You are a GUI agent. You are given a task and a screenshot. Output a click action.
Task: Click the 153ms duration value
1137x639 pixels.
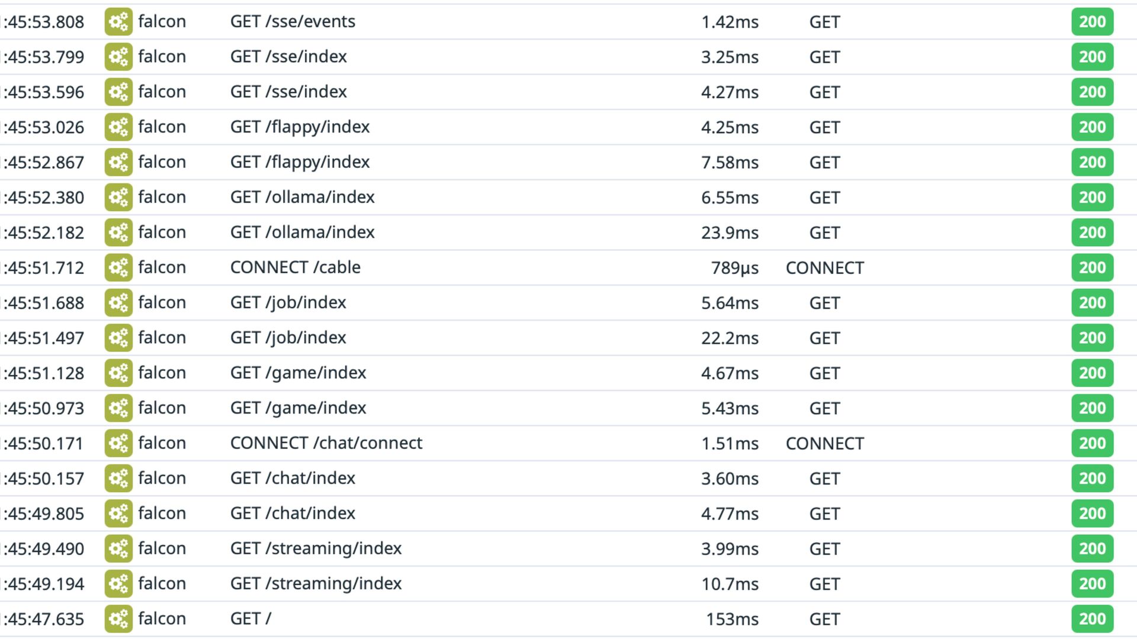click(x=732, y=619)
